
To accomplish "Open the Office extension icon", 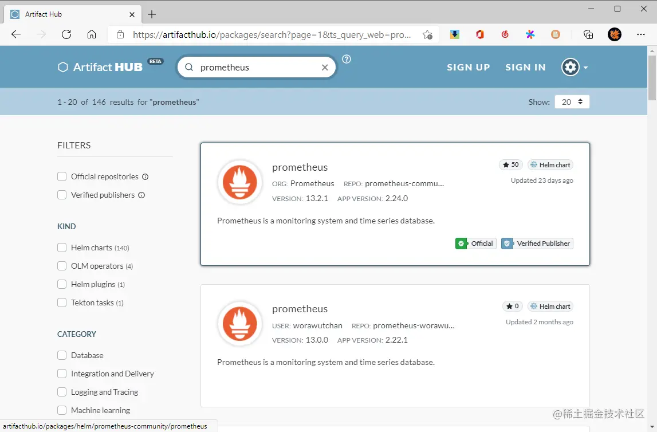I will (x=480, y=34).
